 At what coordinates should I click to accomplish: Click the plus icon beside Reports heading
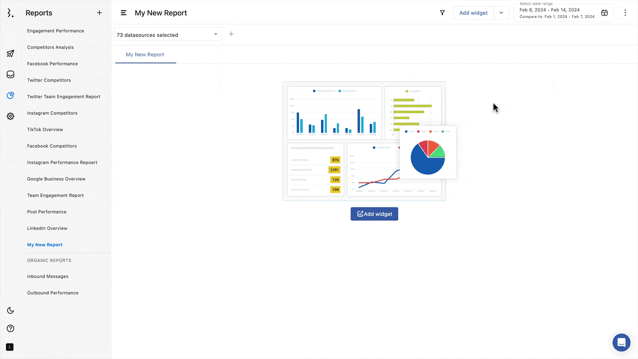[99, 13]
